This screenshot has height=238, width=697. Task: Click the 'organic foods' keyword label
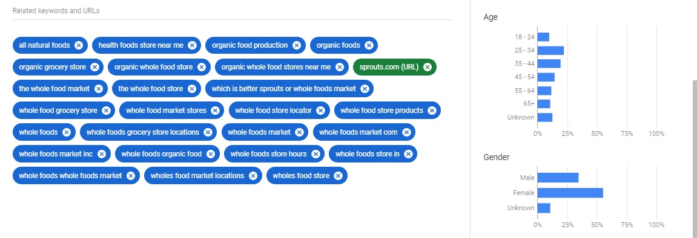(x=339, y=45)
